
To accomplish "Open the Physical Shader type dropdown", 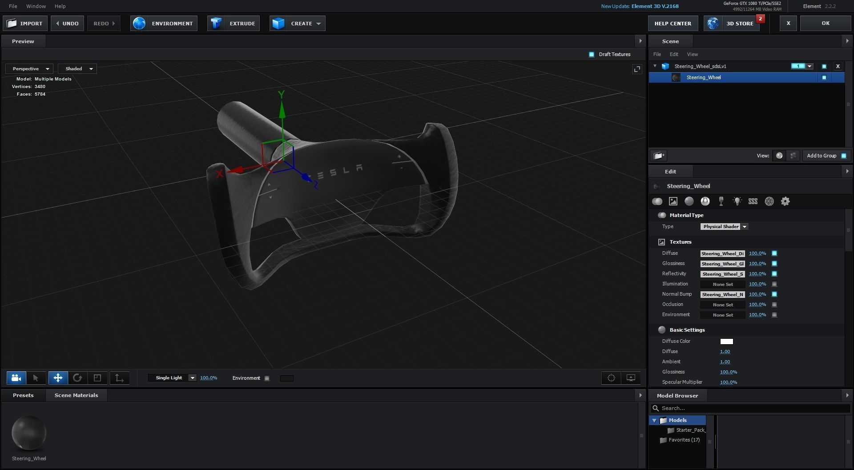I will click(724, 227).
